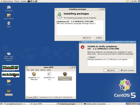The width and height of the screenshot is (140, 105).
Task: Open the links folder on desktop
Action: [9, 82]
